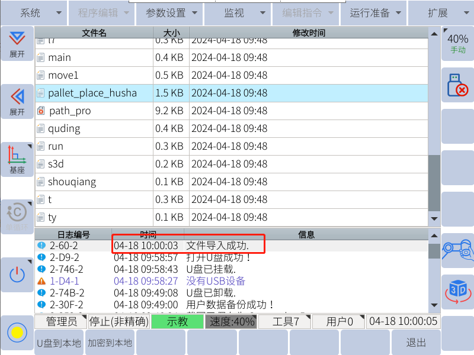Screen dimensions: 474x355
Task: Click the top expand arrow icon
Action: pos(17,43)
